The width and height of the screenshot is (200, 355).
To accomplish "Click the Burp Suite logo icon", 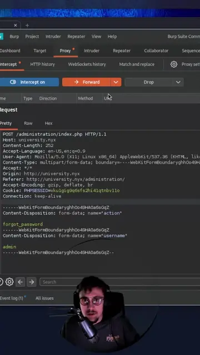I will (x=1, y=37).
